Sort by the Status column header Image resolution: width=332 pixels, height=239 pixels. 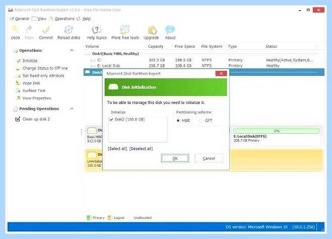[x=271, y=46]
